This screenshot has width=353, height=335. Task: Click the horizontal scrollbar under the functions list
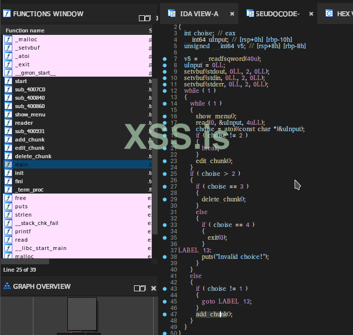click(25, 261)
